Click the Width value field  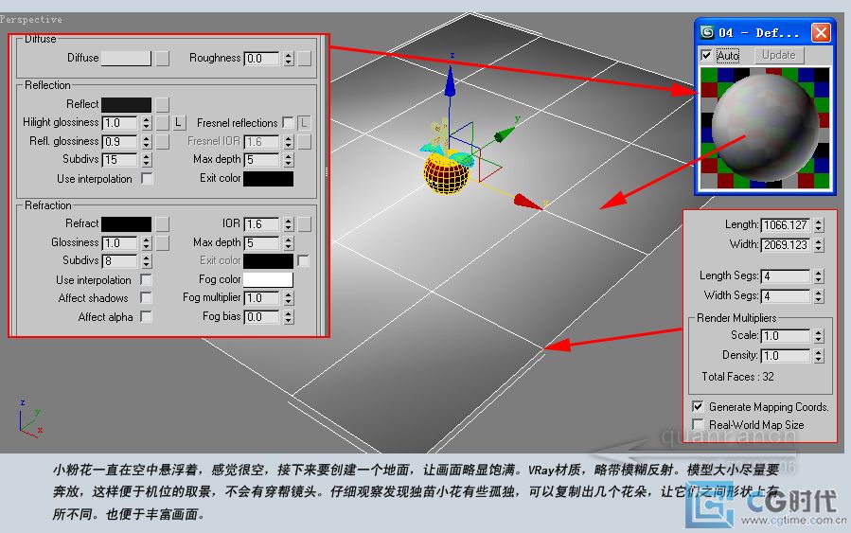click(x=785, y=245)
